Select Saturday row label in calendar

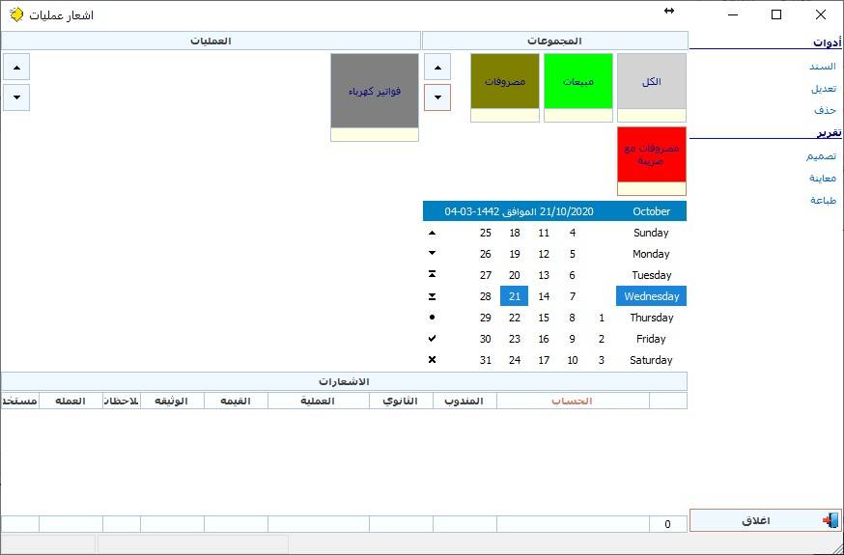click(x=651, y=360)
